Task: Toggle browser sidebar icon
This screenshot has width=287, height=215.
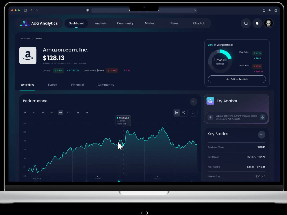Action: (25, 10)
